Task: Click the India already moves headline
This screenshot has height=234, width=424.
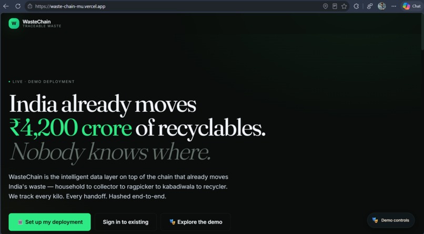Action: pyautogui.click(x=103, y=104)
